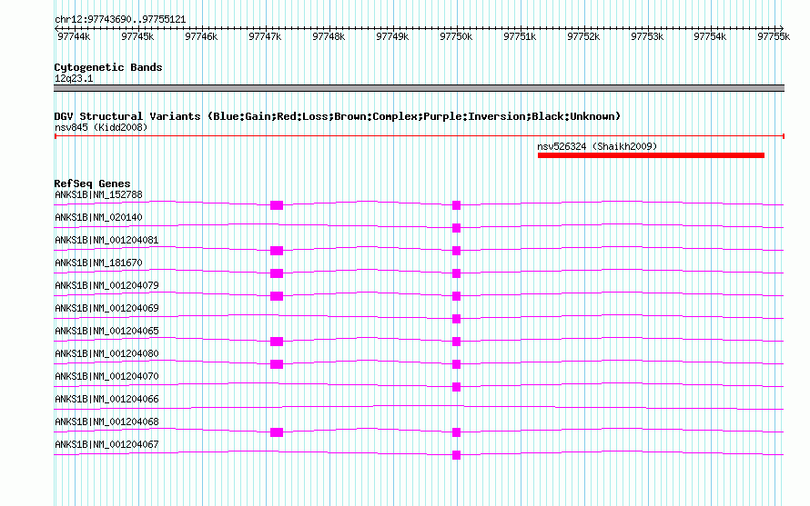The image size is (810, 506).
Task: Click the 97752k ruler label
Action: (x=583, y=36)
